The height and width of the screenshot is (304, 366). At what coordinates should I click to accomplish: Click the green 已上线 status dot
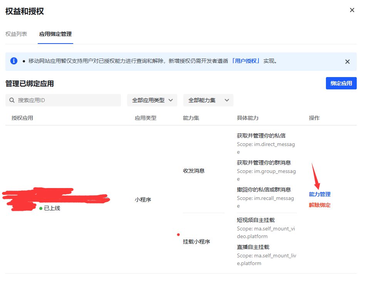click(x=41, y=208)
